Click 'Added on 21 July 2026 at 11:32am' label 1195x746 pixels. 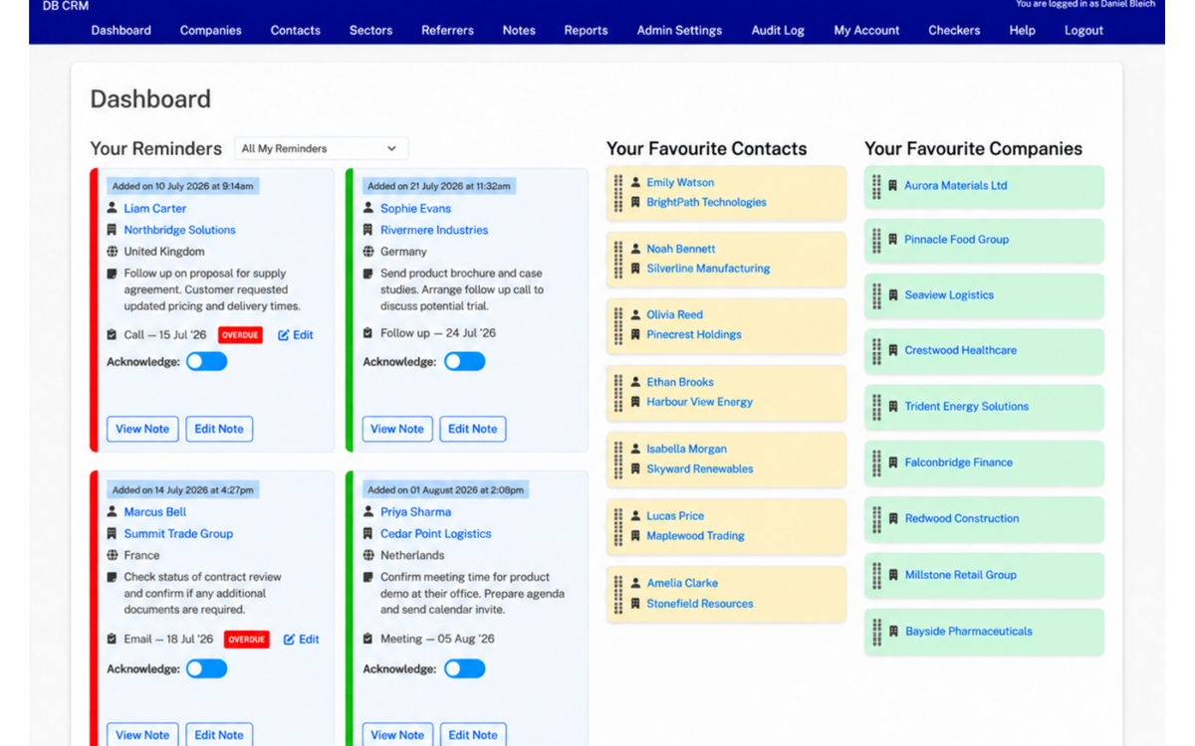point(440,186)
